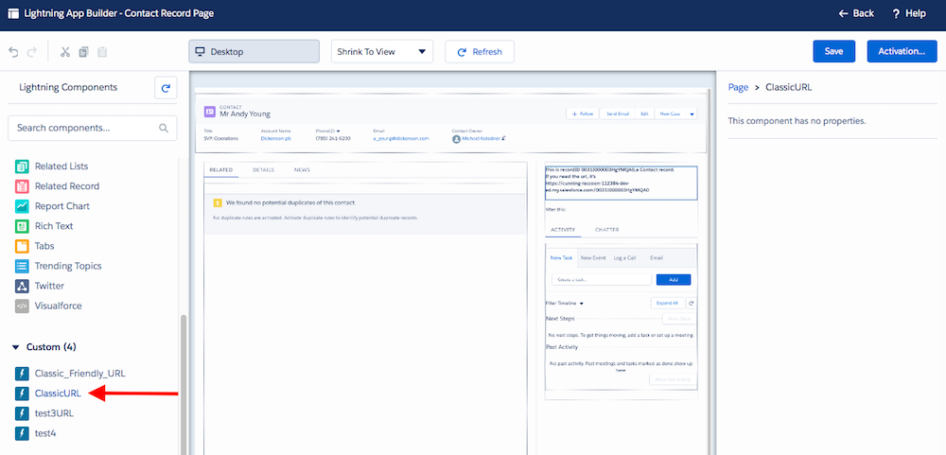Select the New Event tab

tap(593, 257)
